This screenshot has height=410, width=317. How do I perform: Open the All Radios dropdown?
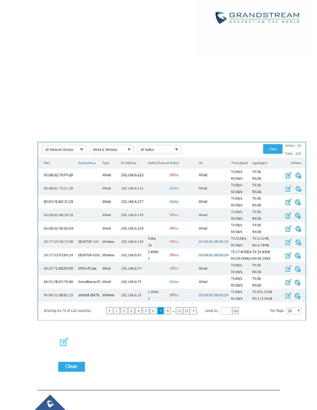(159, 150)
